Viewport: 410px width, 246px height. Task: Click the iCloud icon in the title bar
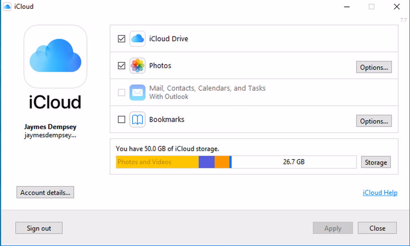tap(6, 6)
